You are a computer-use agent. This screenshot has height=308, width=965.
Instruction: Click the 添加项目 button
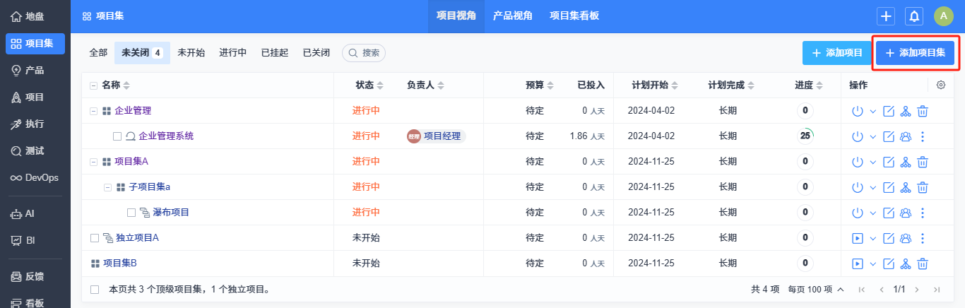pos(837,53)
